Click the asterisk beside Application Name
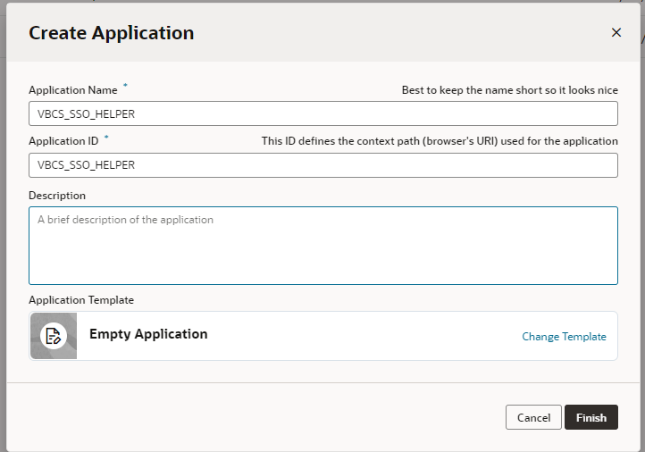The width and height of the screenshot is (645, 452). (x=125, y=87)
